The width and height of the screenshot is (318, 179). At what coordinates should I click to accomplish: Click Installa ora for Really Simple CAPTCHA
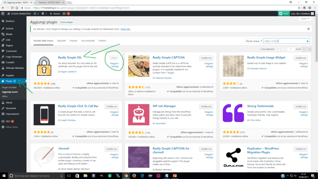tap(206, 58)
